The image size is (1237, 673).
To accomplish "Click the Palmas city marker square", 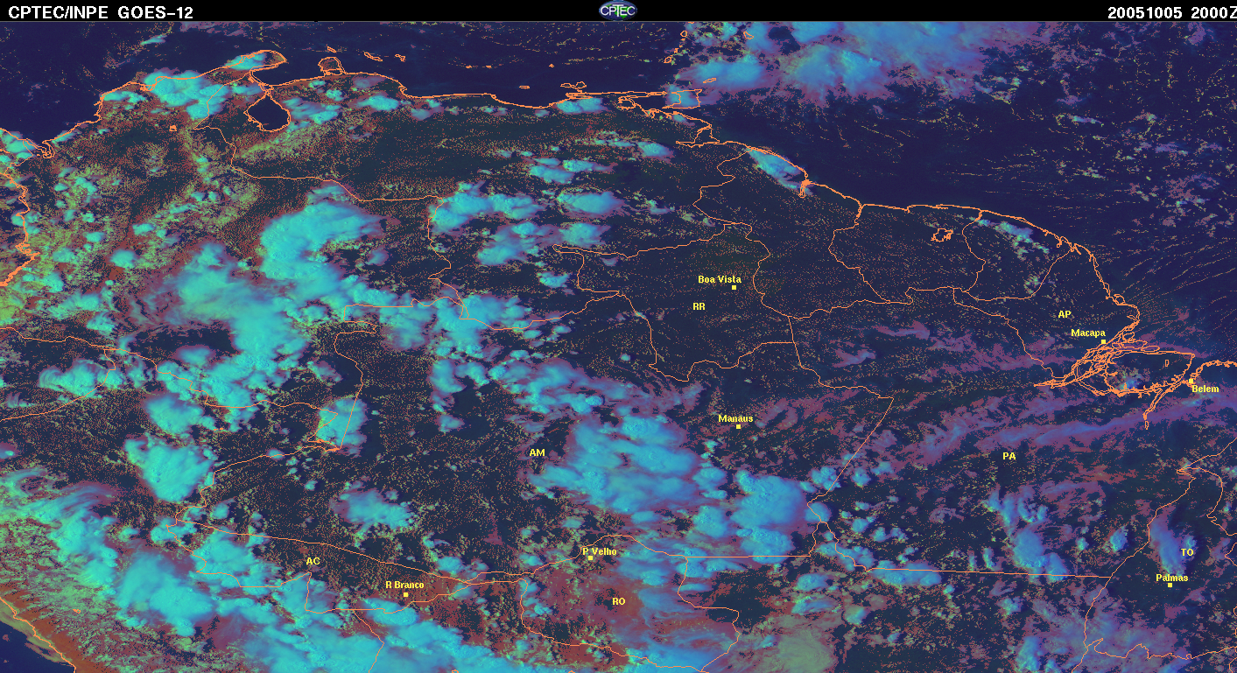I will coord(1170,585).
